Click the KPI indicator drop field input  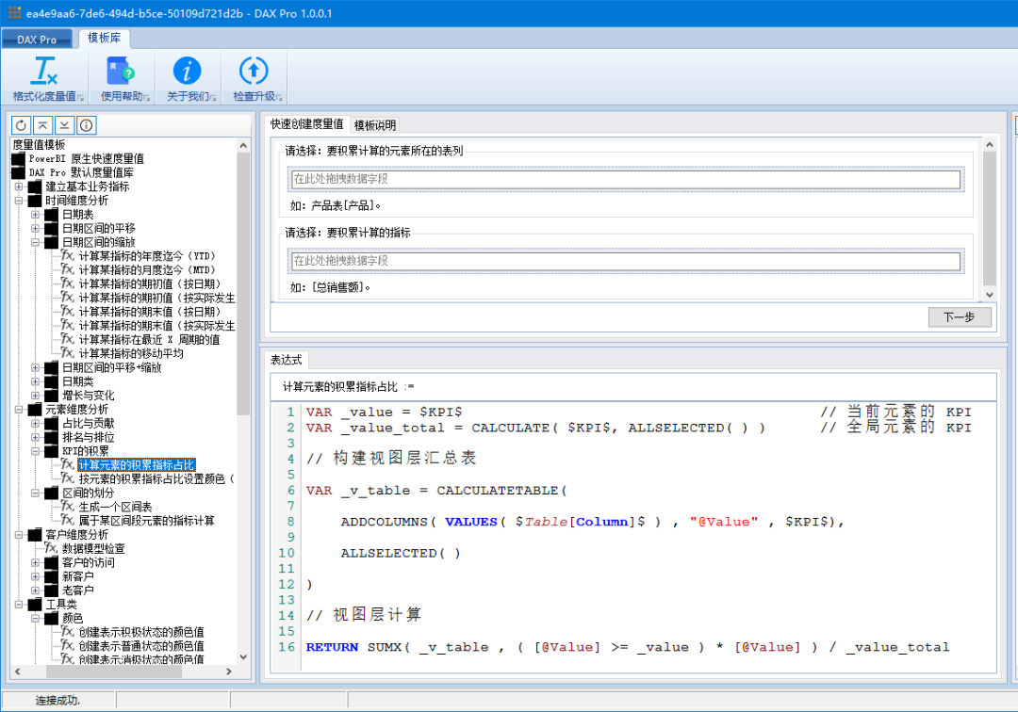coord(625,261)
